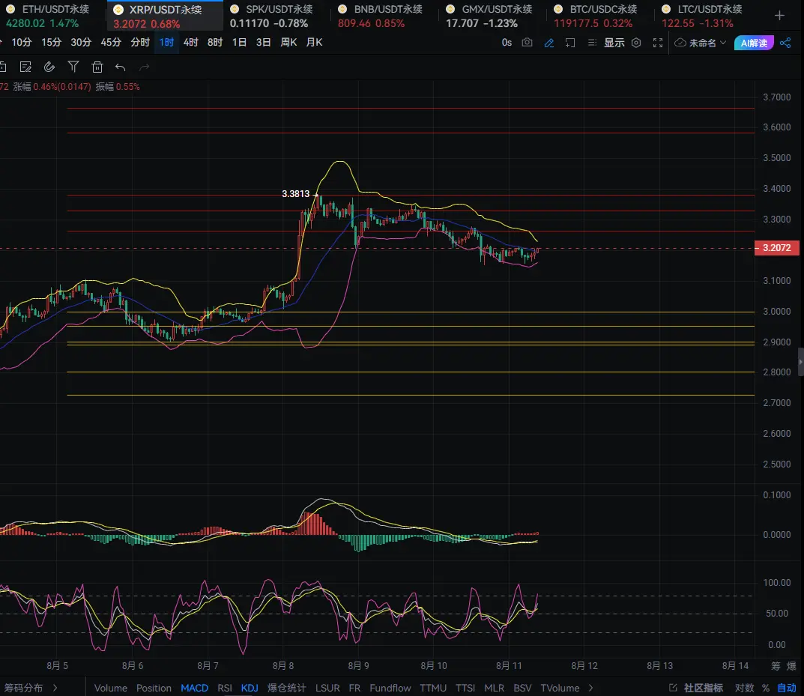
Task: Select 4时 timeframe
Action: coord(191,43)
